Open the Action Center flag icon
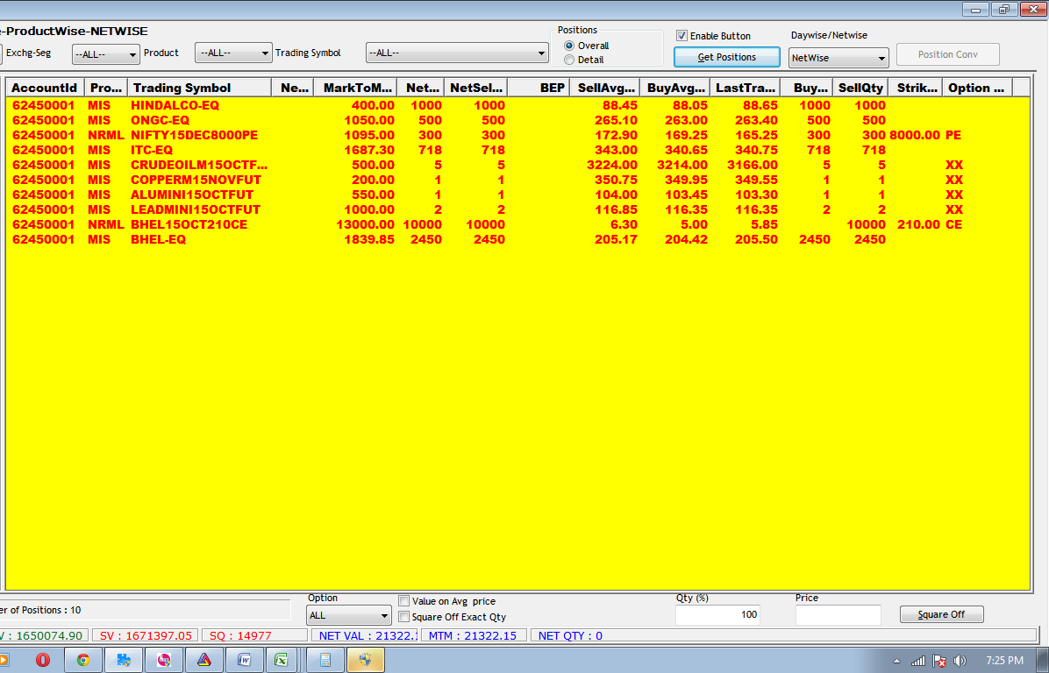This screenshot has width=1049, height=673. (x=939, y=661)
